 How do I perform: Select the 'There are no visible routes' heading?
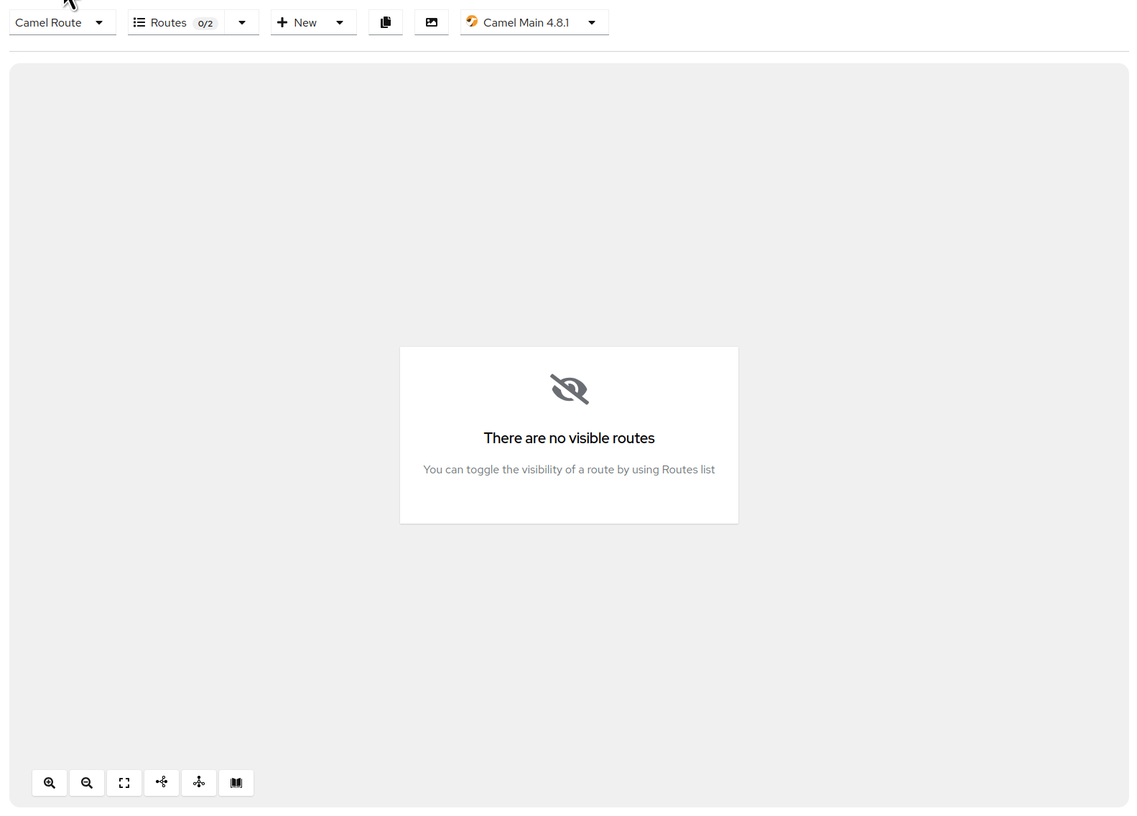[x=570, y=438]
